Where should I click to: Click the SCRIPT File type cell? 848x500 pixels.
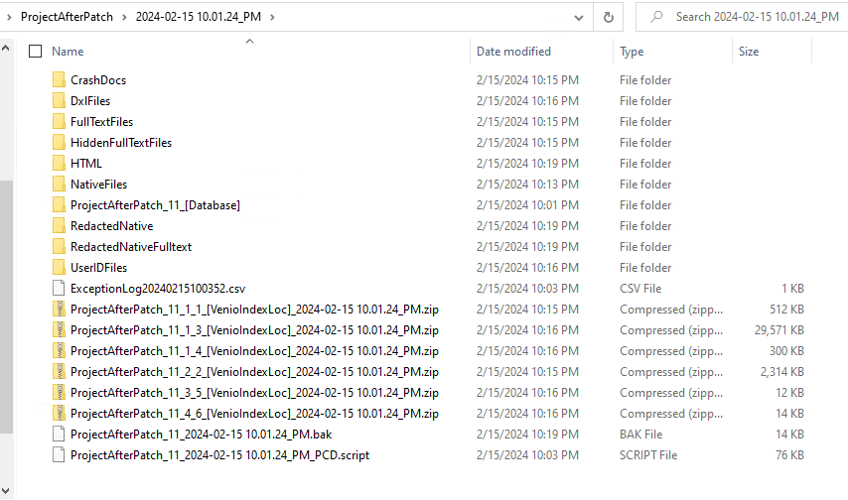[648, 454]
